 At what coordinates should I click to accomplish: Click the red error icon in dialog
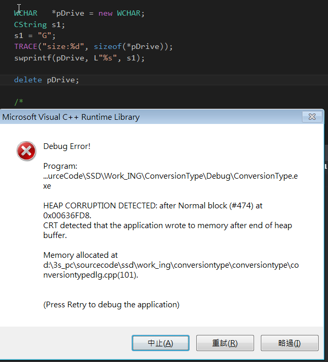point(27,151)
